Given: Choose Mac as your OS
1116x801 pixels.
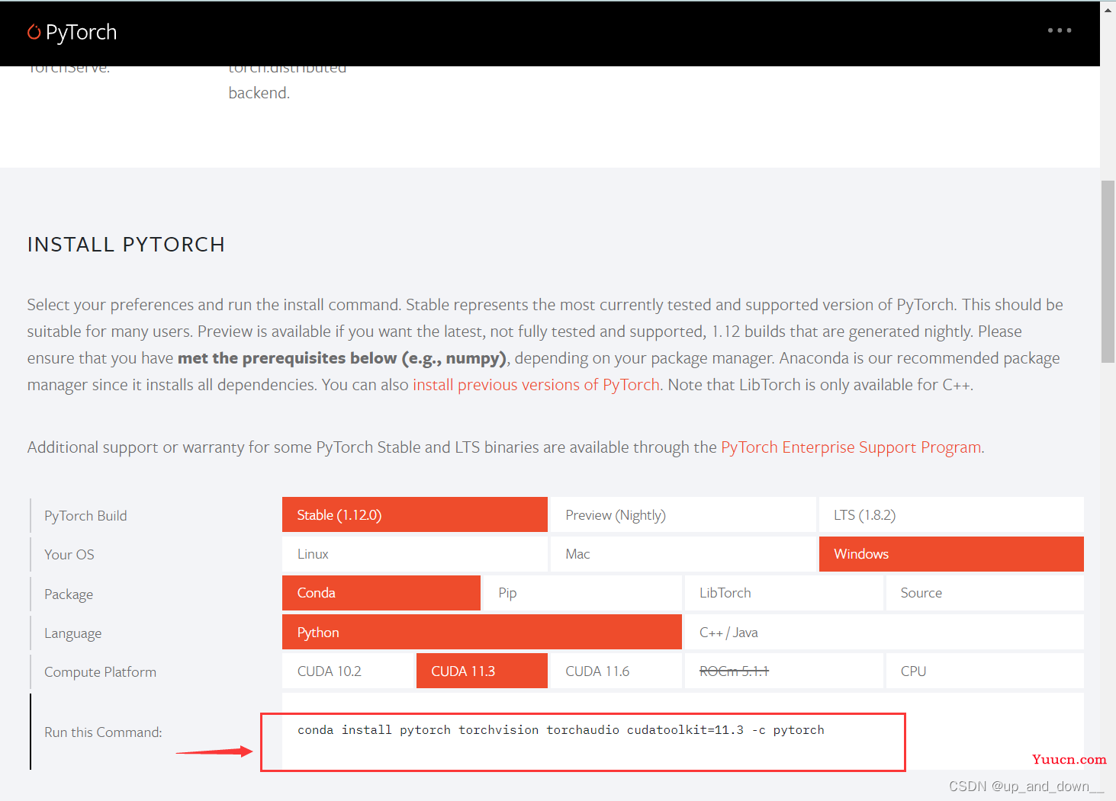Looking at the screenshot, I should (x=683, y=554).
